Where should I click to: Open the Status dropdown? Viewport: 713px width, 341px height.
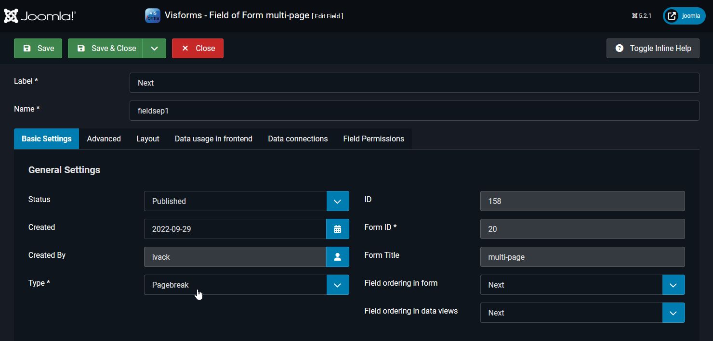[x=338, y=201]
